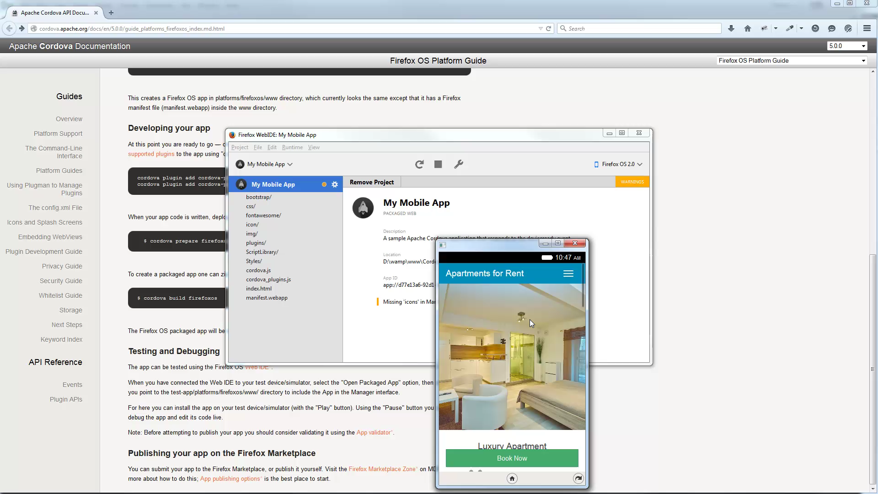Open the Firefox OS 2.0 runtime dropdown

618,164
